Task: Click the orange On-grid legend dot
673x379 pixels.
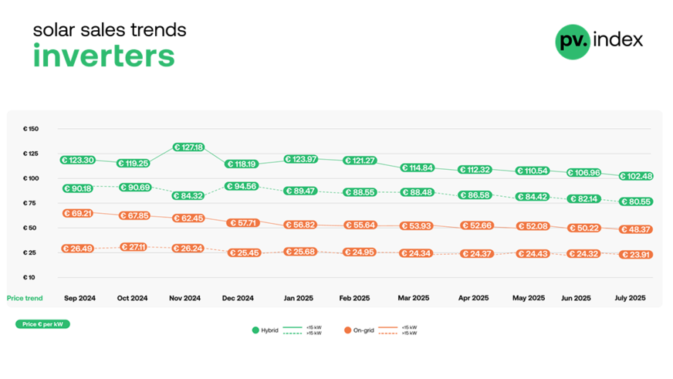Action: (x=347, y=330)
